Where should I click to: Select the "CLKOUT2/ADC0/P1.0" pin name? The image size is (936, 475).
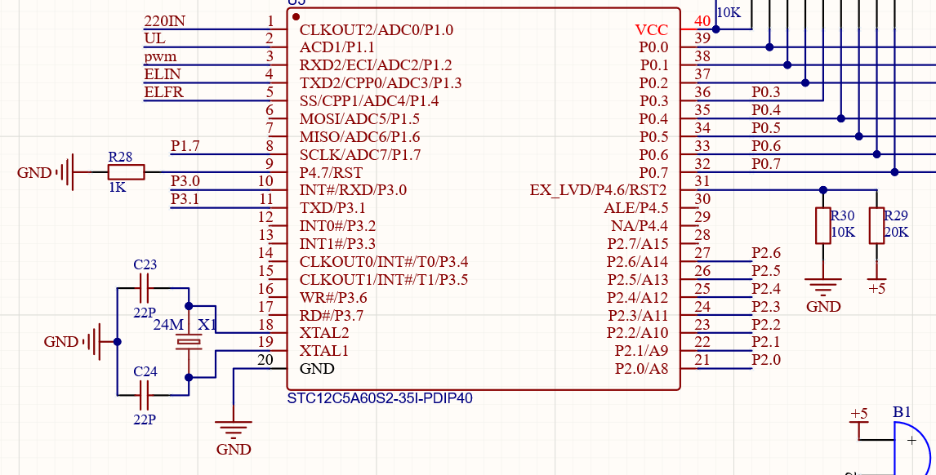point(376,30)
